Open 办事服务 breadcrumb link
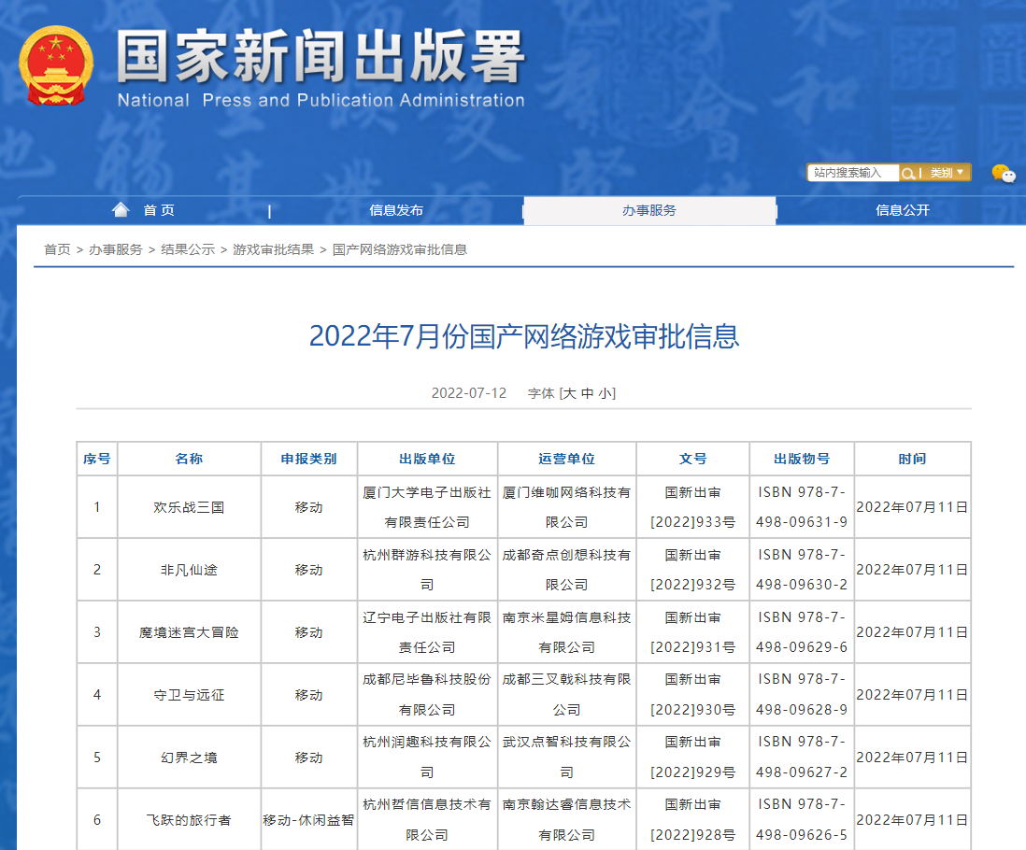 [x=116, y=249]
